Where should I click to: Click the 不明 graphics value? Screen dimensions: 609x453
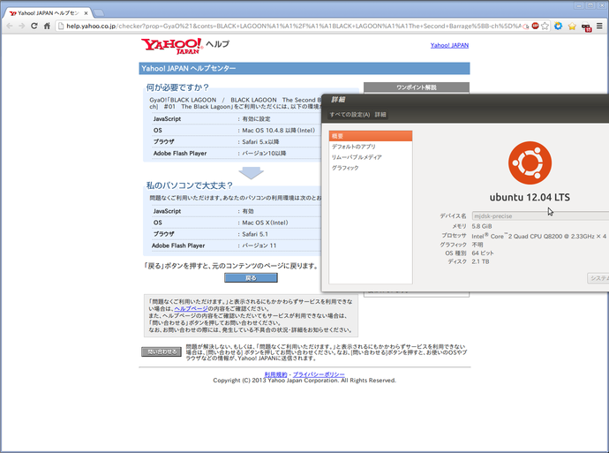(x=477, y=245)
